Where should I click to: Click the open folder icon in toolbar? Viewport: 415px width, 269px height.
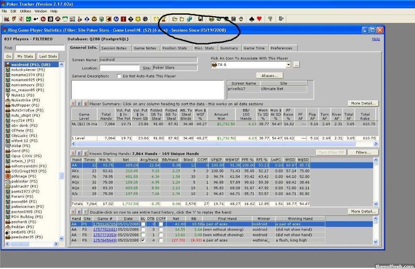(x=175, y=19)
